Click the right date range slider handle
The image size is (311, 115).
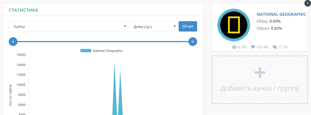[x=193, y=42]
